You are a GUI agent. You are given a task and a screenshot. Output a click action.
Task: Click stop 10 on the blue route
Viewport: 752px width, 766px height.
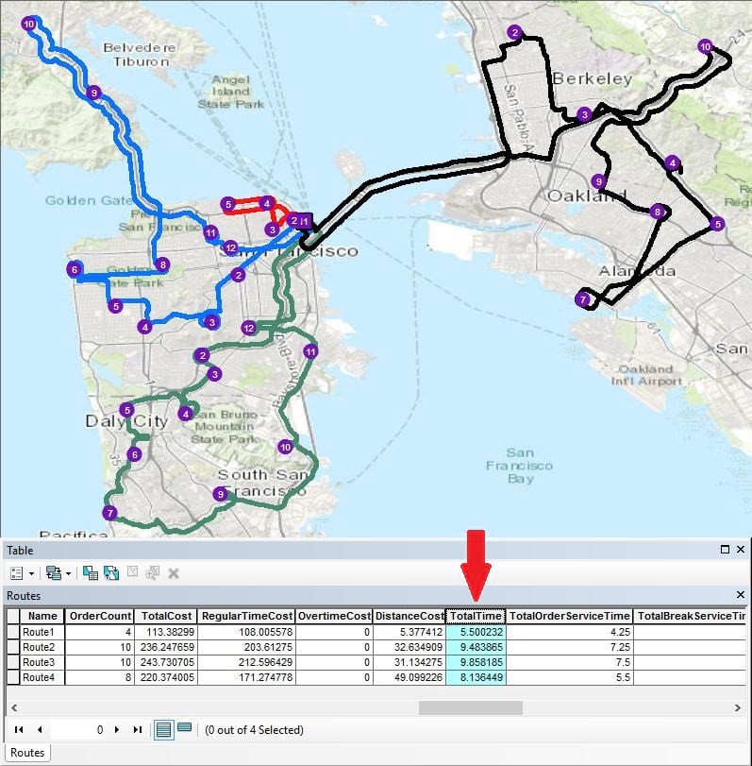[x=29, y=24]
